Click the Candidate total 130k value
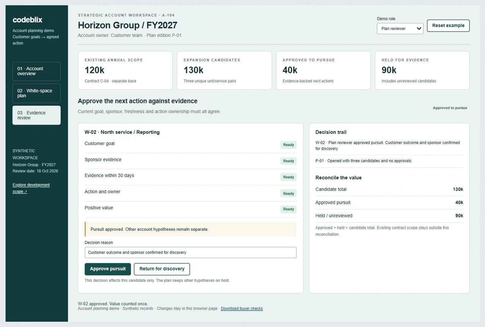This screenshot has height=327, width=485. pos(458,189)
